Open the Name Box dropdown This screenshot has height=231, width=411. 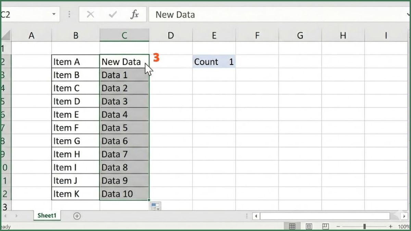(54, 14)
